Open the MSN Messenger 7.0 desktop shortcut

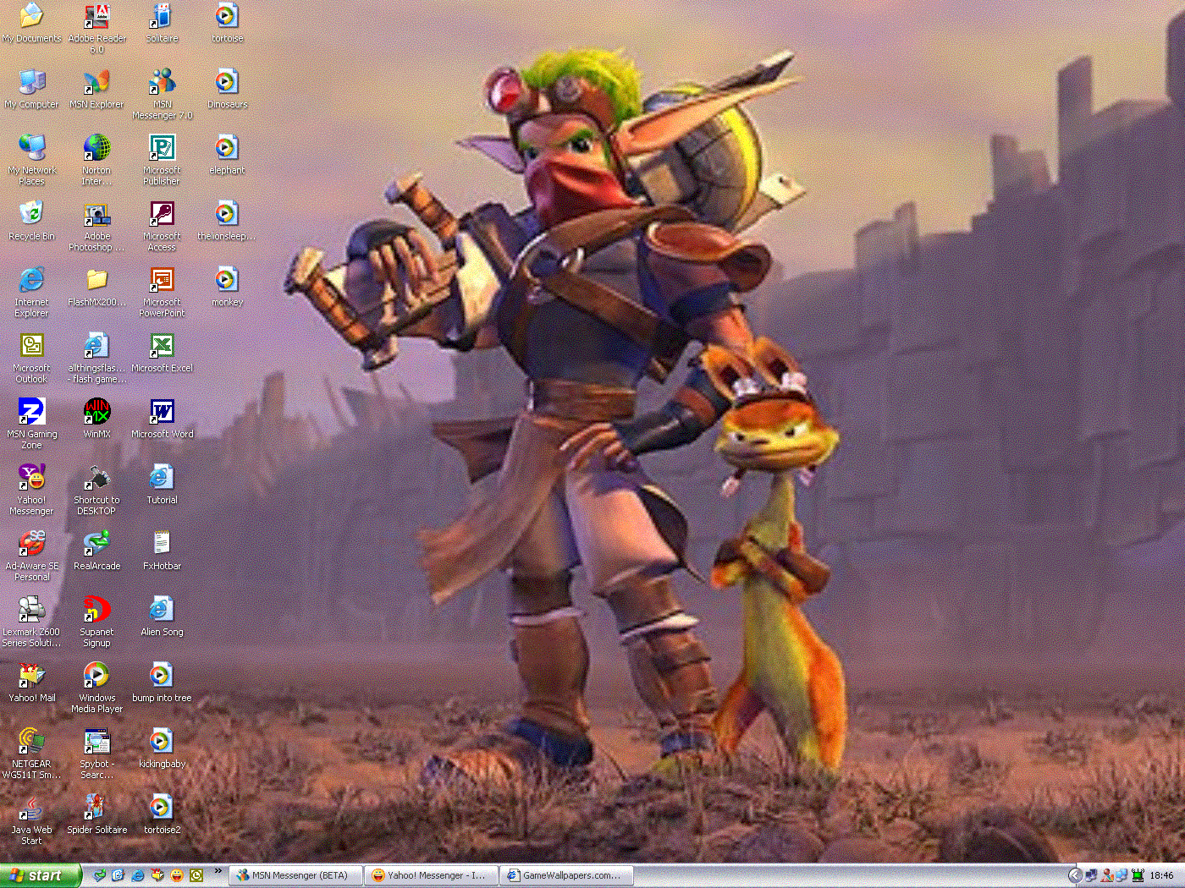162,94
